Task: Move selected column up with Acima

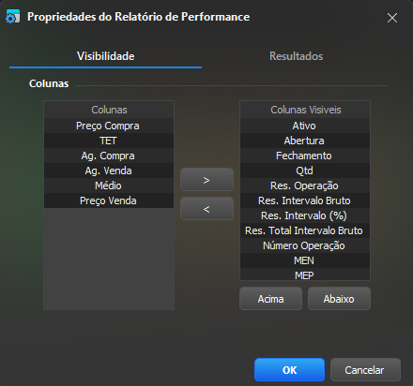Action: click(x=270, y=299)
